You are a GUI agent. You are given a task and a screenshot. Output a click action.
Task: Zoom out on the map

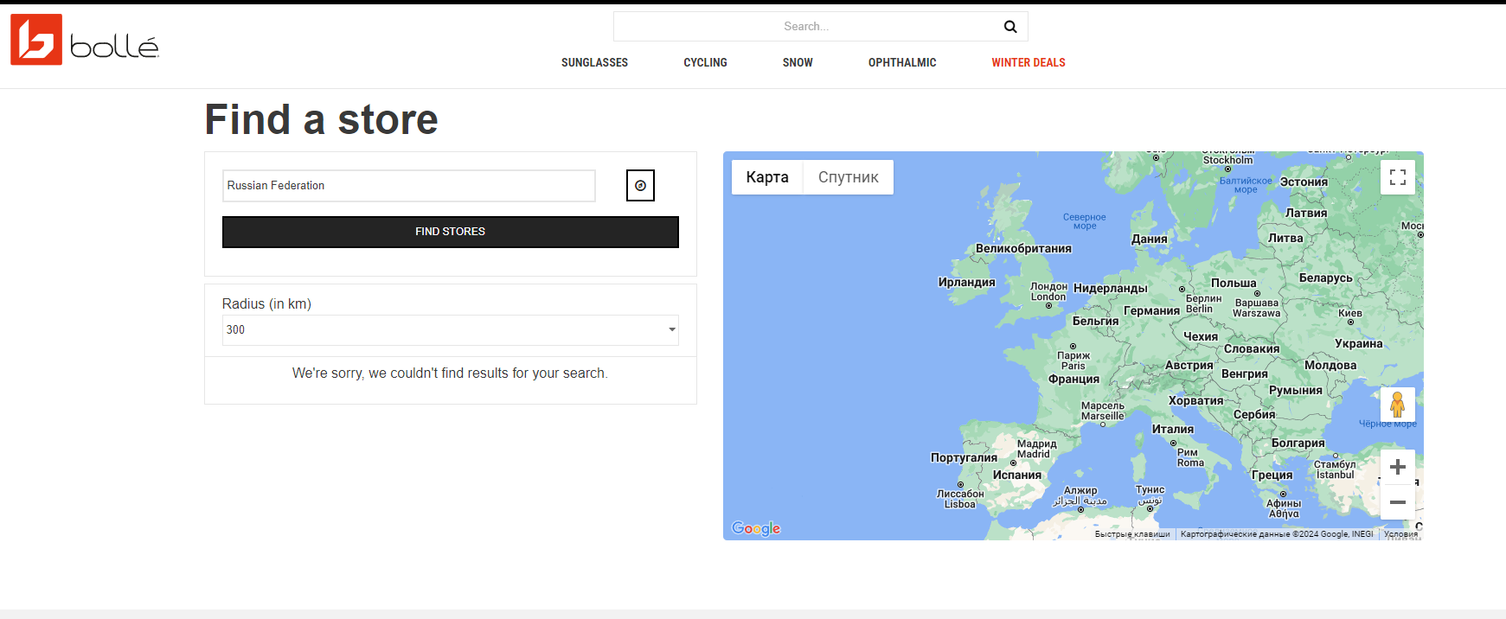coord(1397,502)
